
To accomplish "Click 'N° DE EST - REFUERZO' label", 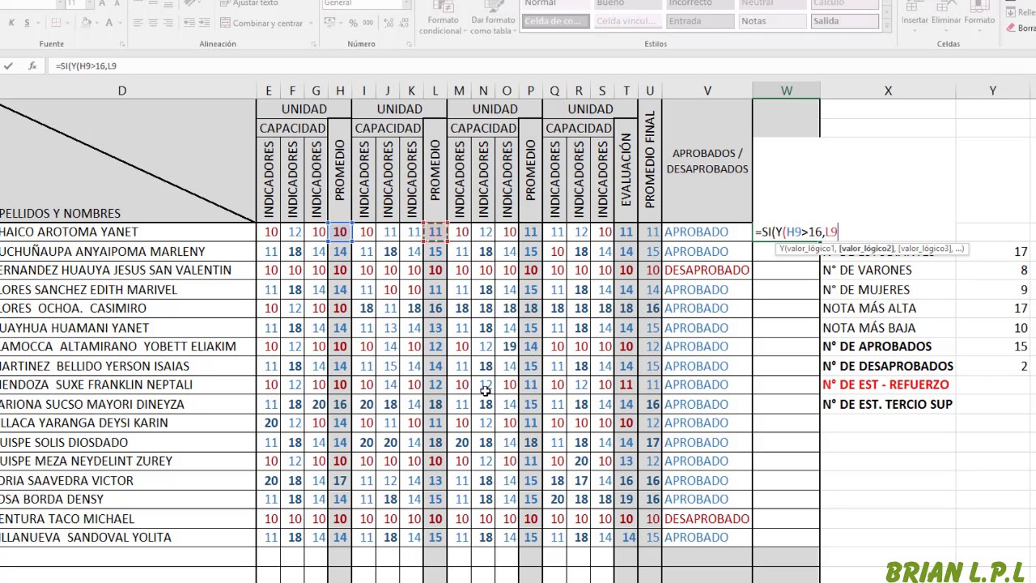I will [885, 385].
